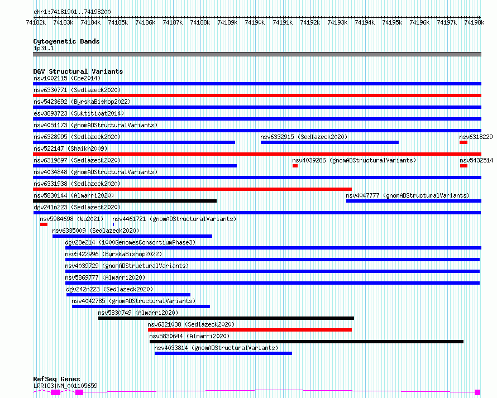Select the tiny nsv4461721 variant tick

(113, 224)
